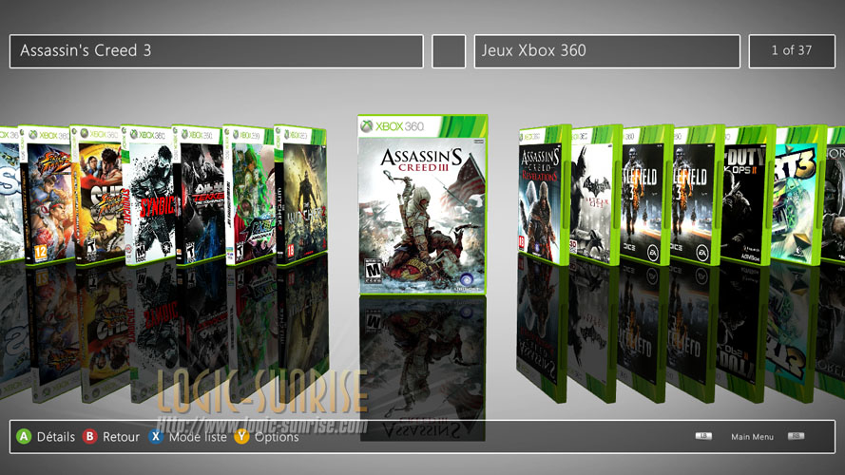The width and height of the screenshot is (845, 475).
Task: Select the Witcher 2 game cover
Action: 301,196
